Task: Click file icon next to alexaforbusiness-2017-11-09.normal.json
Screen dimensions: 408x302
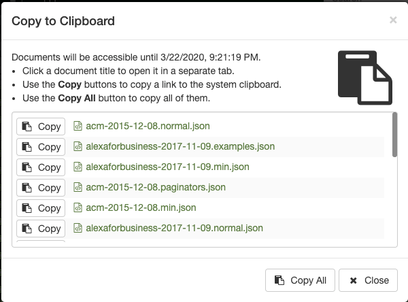Action: [78, 228]
